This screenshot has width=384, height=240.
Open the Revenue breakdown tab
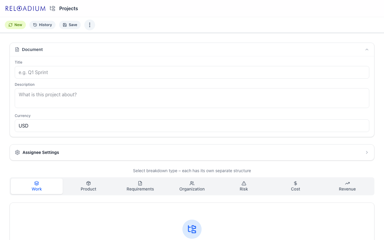(x=347, y=186)
